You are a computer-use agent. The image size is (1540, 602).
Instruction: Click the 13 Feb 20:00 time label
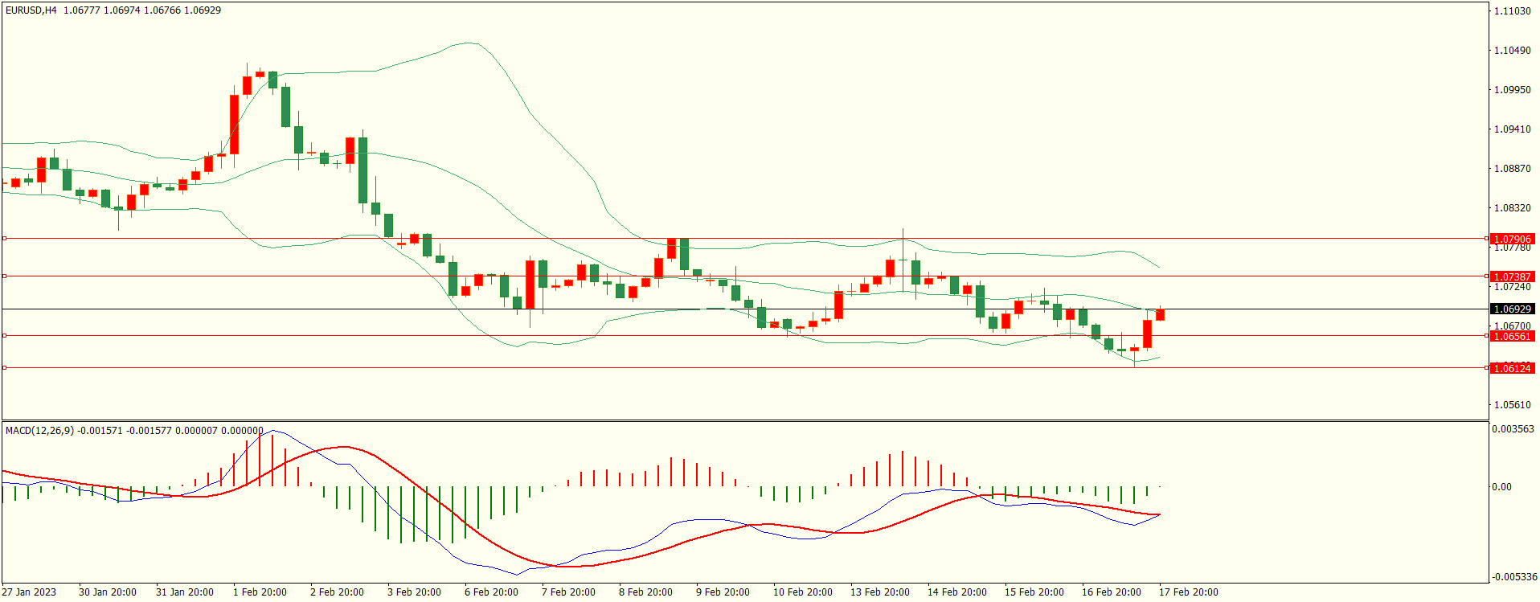pyautogui.click(x=880, y=592)
